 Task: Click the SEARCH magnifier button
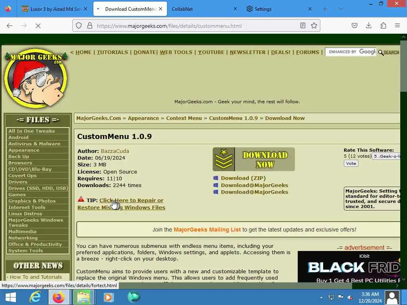pos(389,52)
